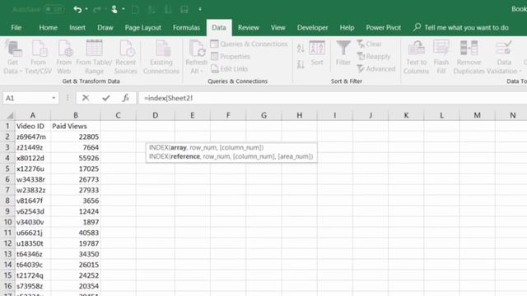Click Remove Duplicates
The width and height of the screenshot is (527, 296).
pos(469,57)
